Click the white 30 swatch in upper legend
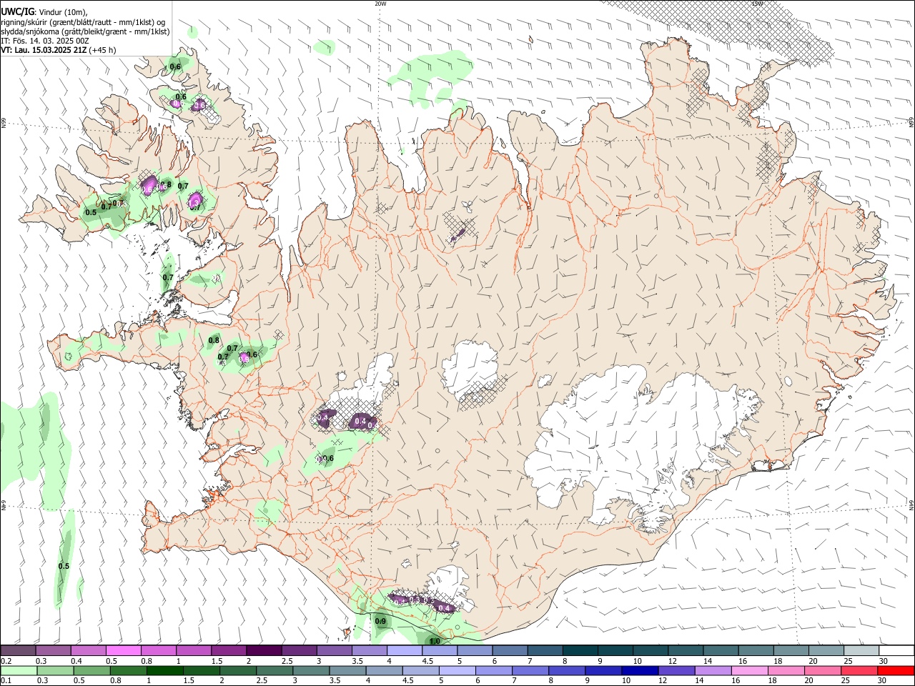The image size is (915, 686). coord(896,651)
